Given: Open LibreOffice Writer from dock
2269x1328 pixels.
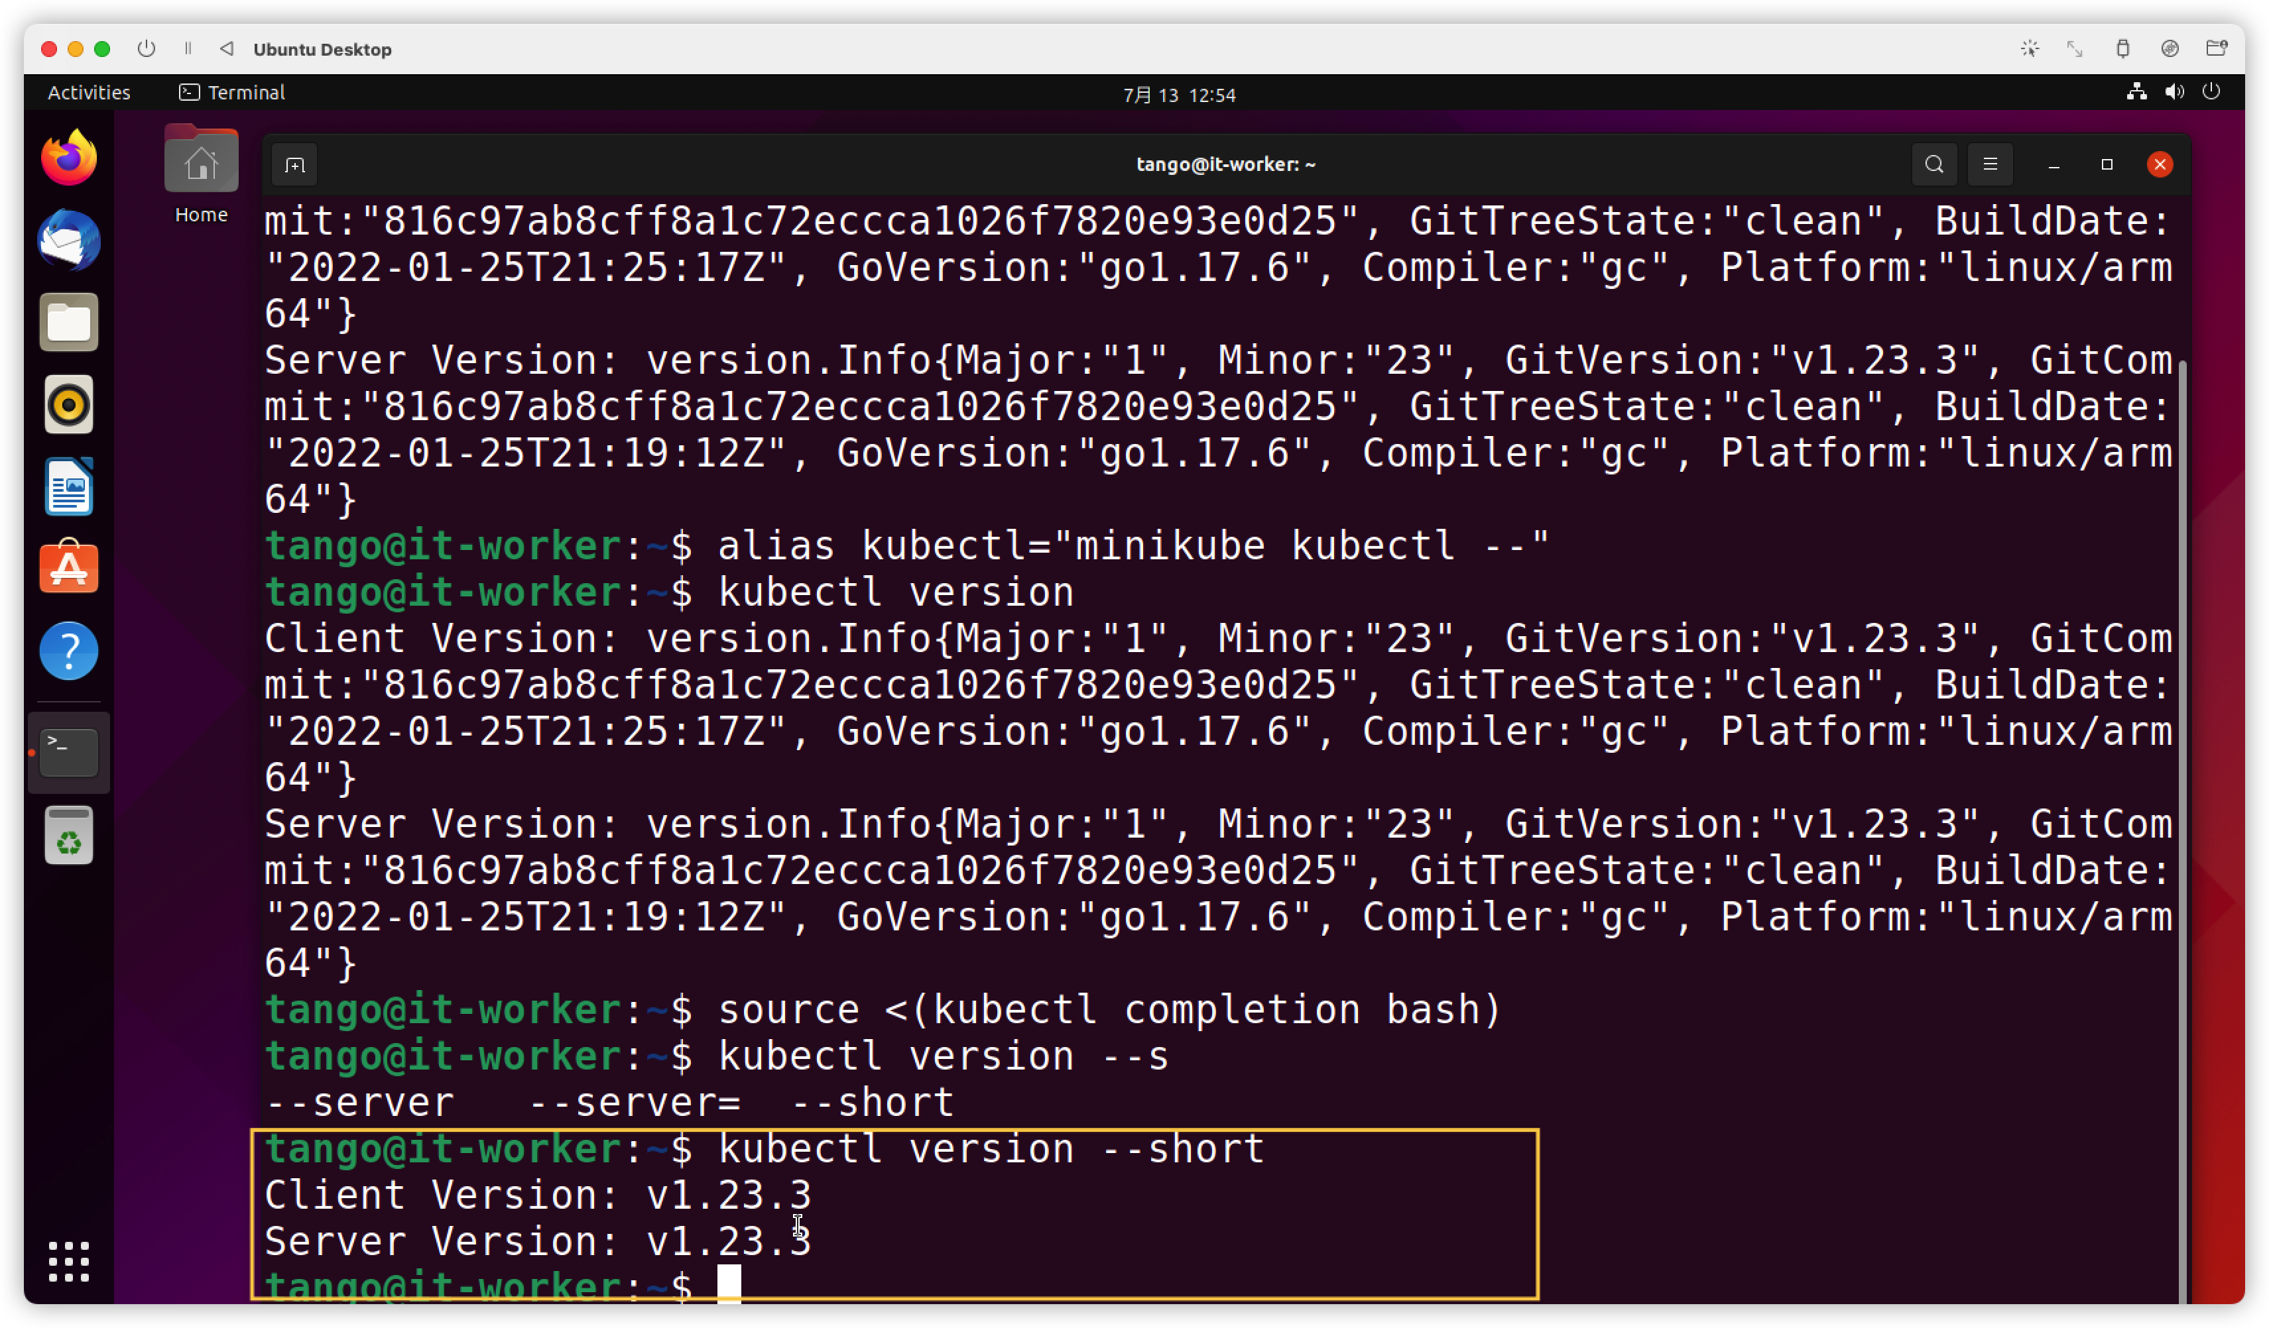Looking at the screenshot, I should point(70,487).
